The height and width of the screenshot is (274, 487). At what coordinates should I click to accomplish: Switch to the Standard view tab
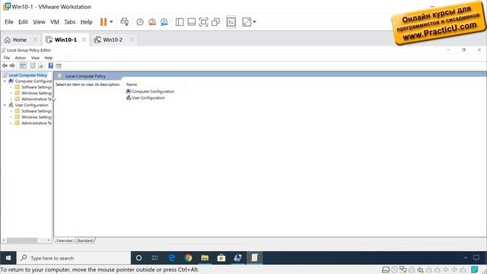84,241
